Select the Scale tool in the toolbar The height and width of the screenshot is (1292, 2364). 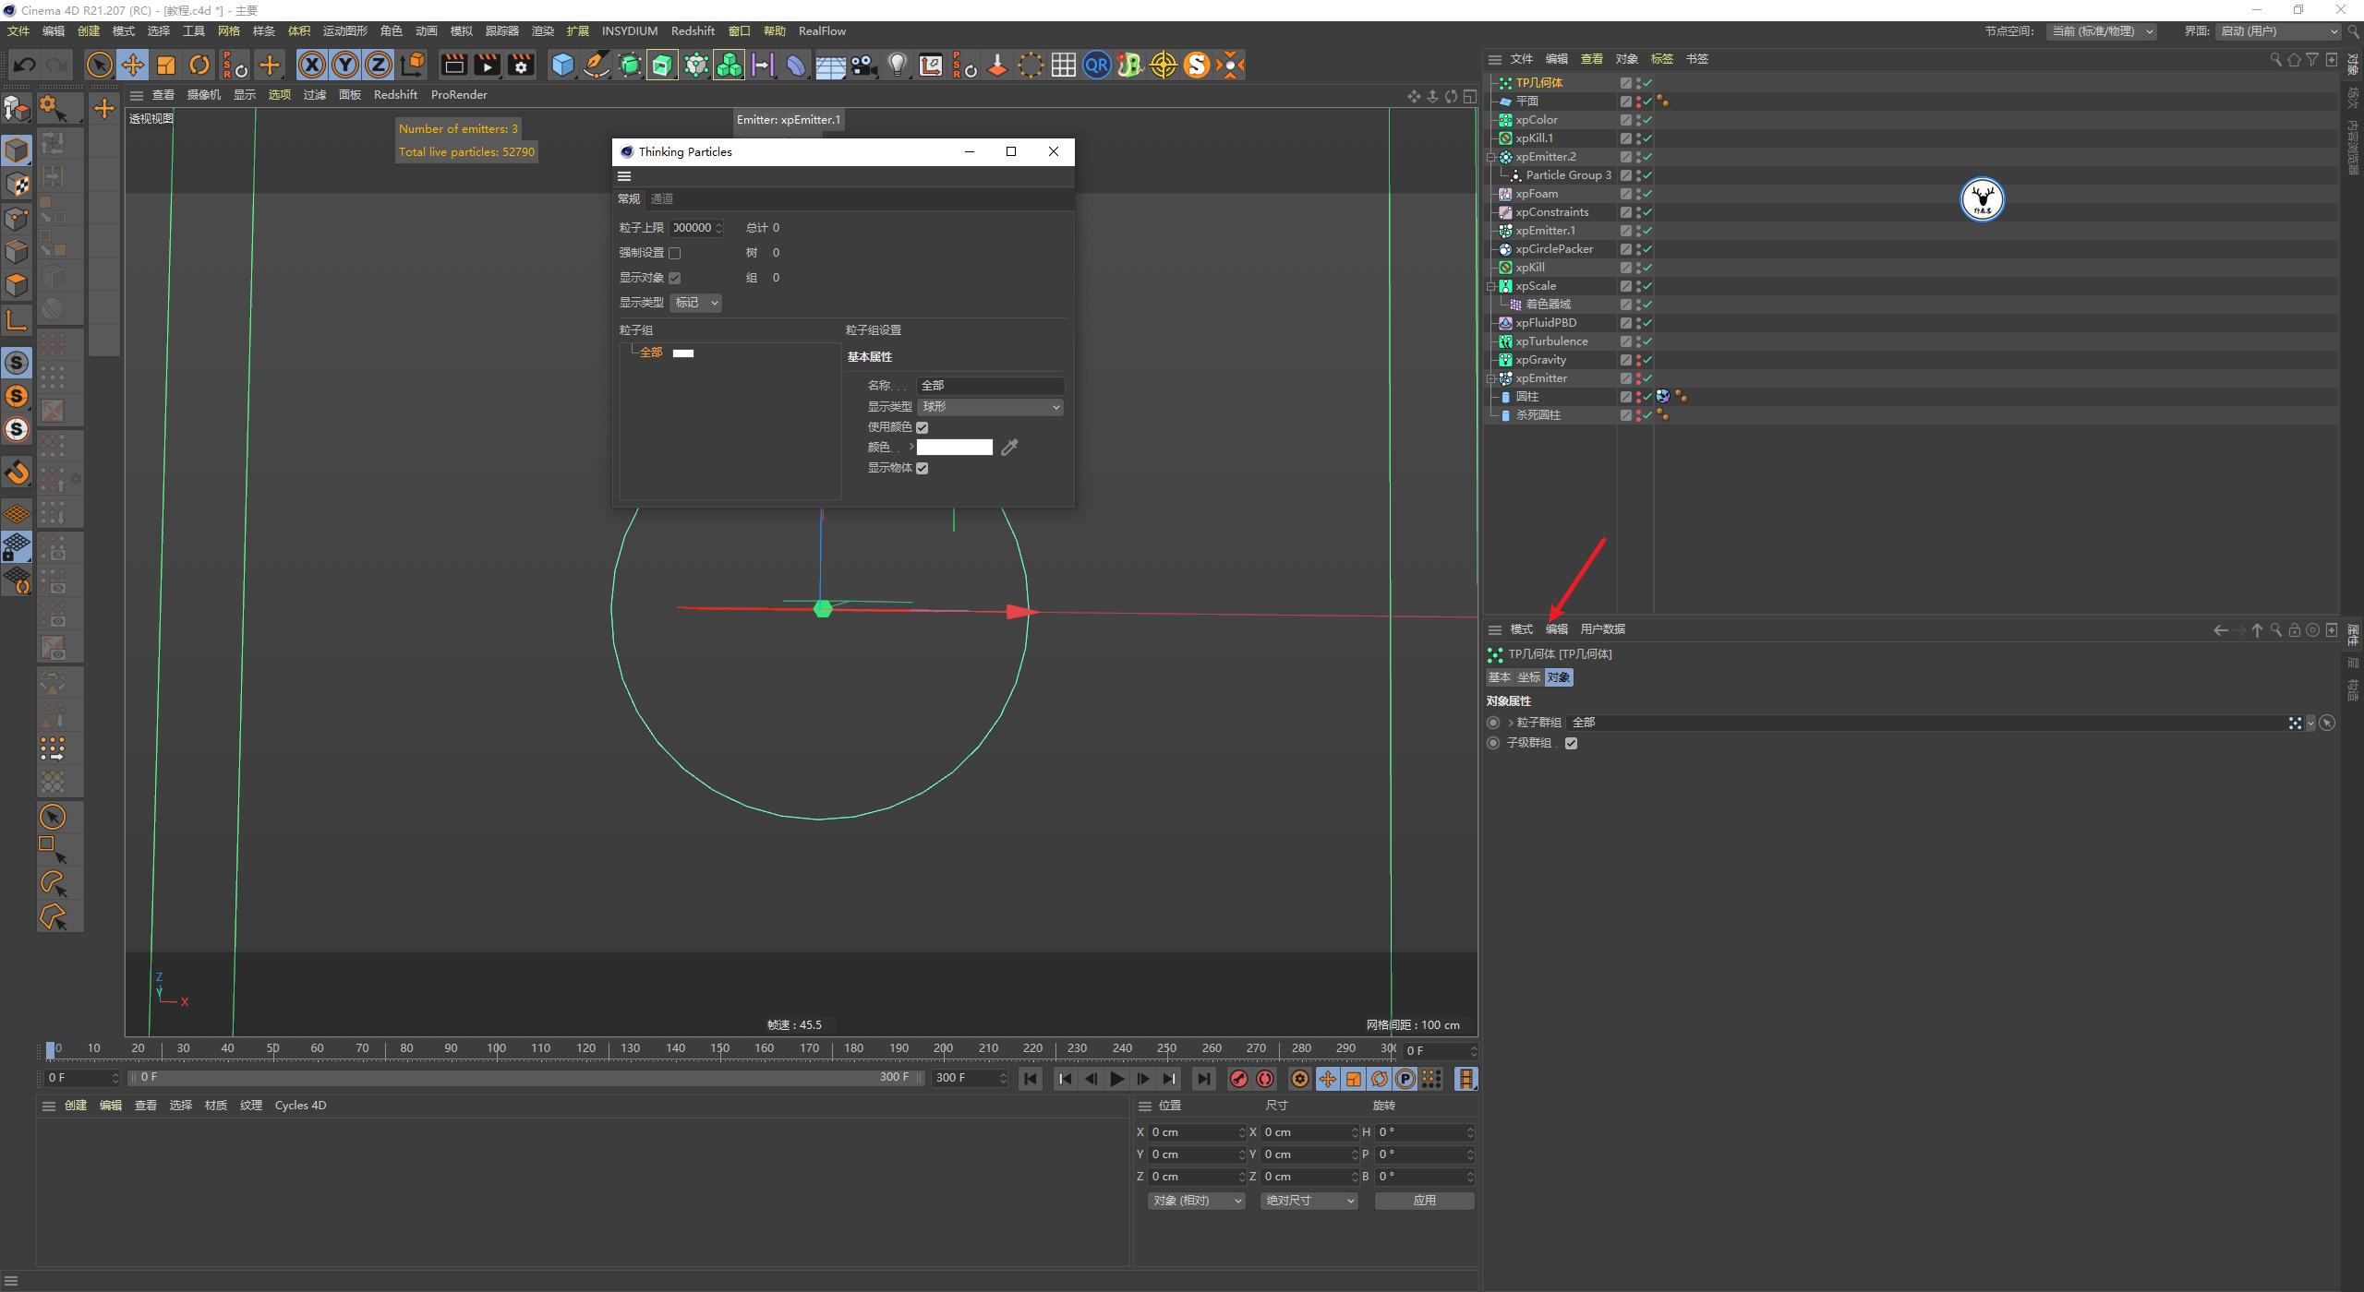pos(166,65)
